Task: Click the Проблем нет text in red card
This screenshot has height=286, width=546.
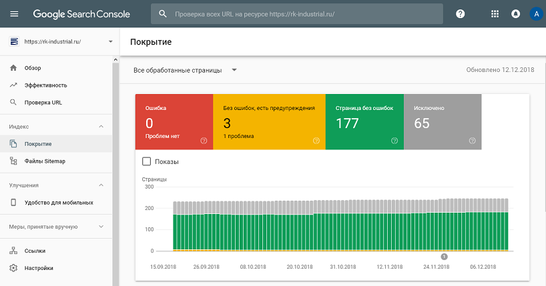Action: (162, 136)
